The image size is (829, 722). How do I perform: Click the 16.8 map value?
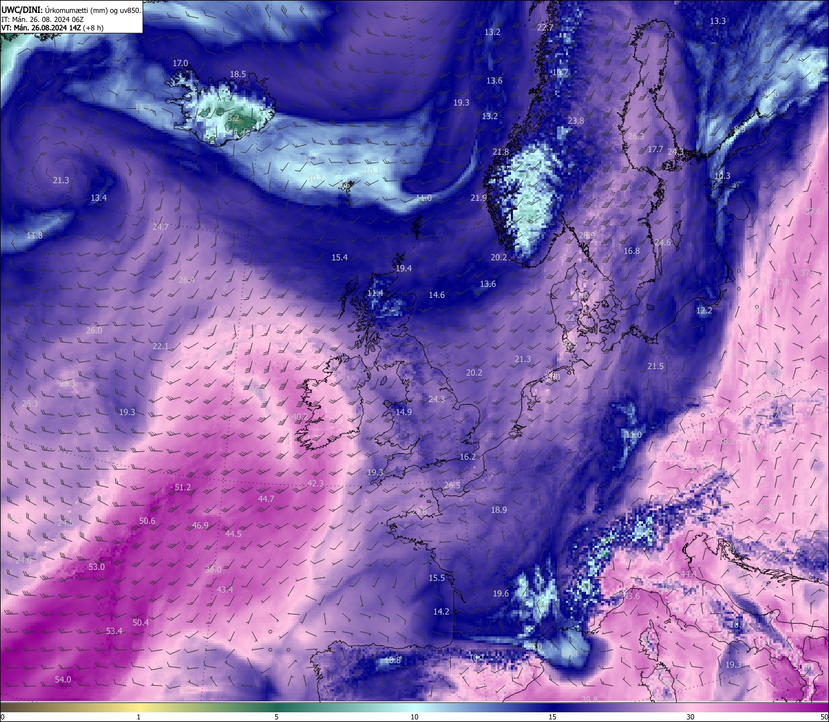(631, 251)
